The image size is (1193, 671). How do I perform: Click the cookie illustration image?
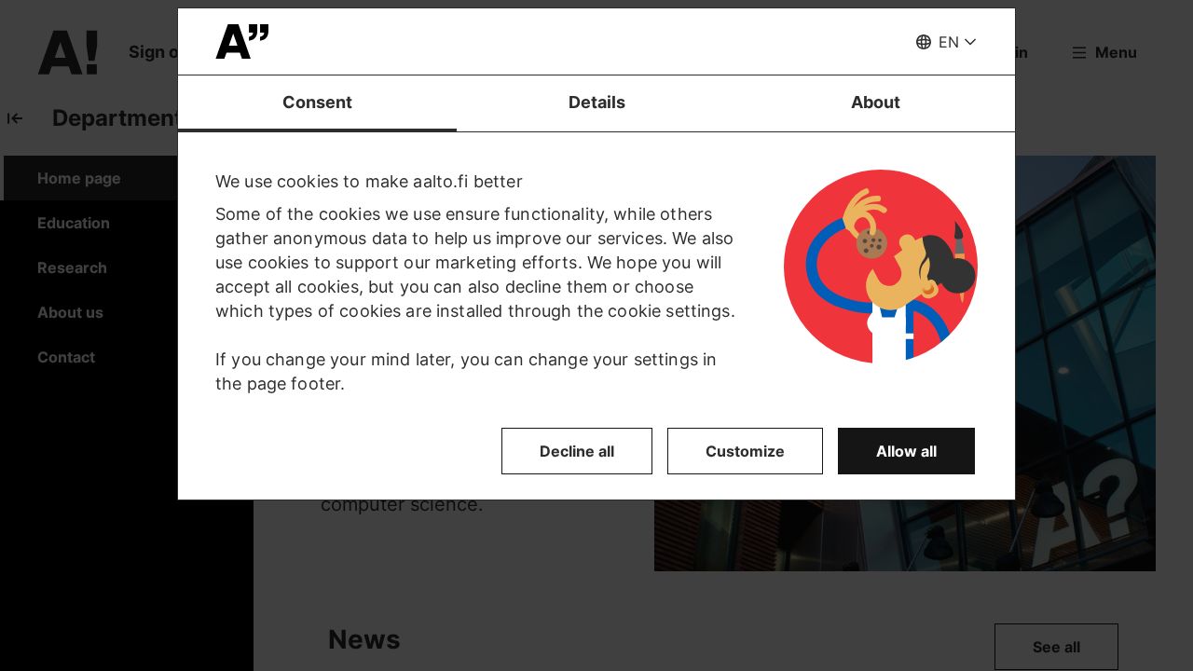click(881, 267)
